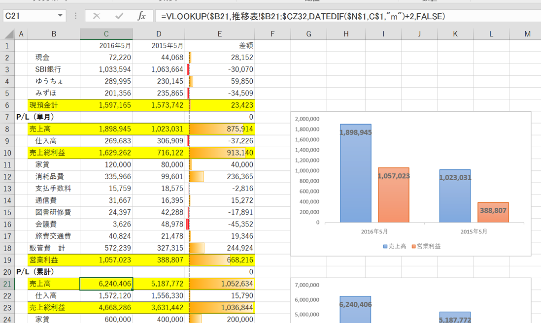
Task: Select row 6 header
Action: tap(7, 105)
